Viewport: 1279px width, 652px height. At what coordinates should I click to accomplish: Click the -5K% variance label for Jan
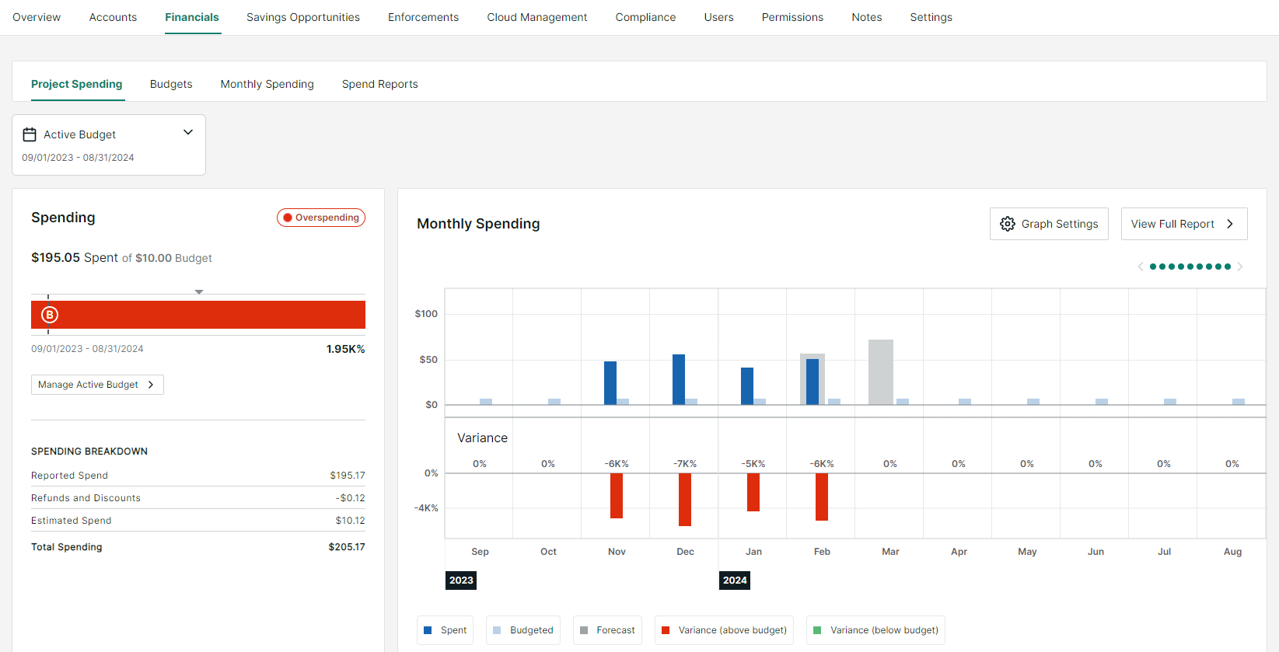point(753,464)
